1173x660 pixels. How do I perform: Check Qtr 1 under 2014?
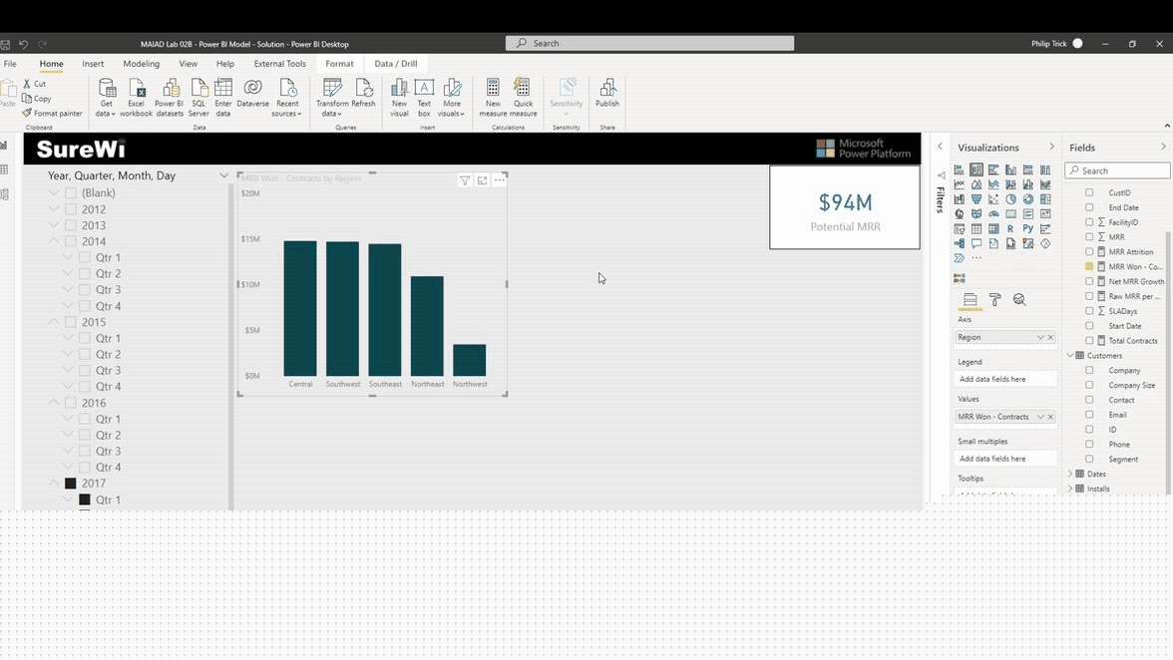(x=85, y=258)
